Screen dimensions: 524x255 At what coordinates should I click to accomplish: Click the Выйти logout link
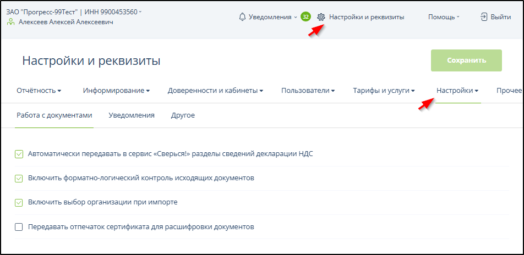[x=500, y=17]
